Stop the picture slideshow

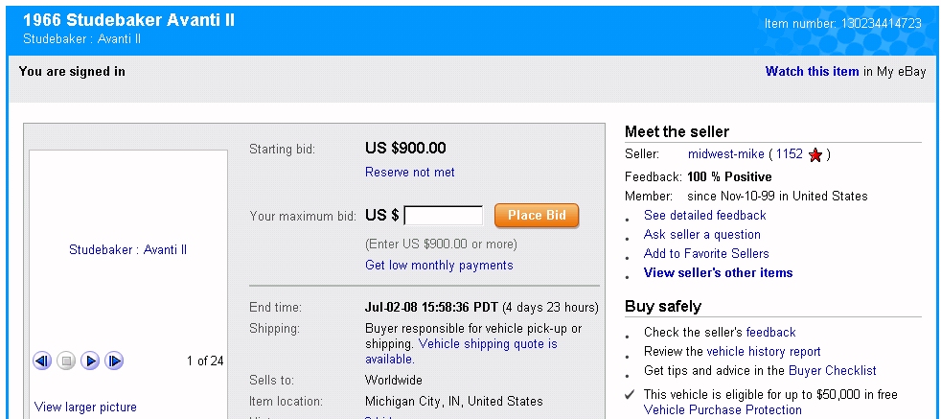(66, 361)
